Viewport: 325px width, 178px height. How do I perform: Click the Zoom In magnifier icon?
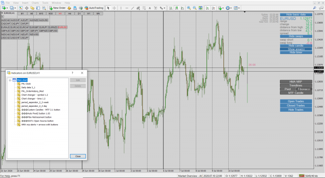click(189, 8)
